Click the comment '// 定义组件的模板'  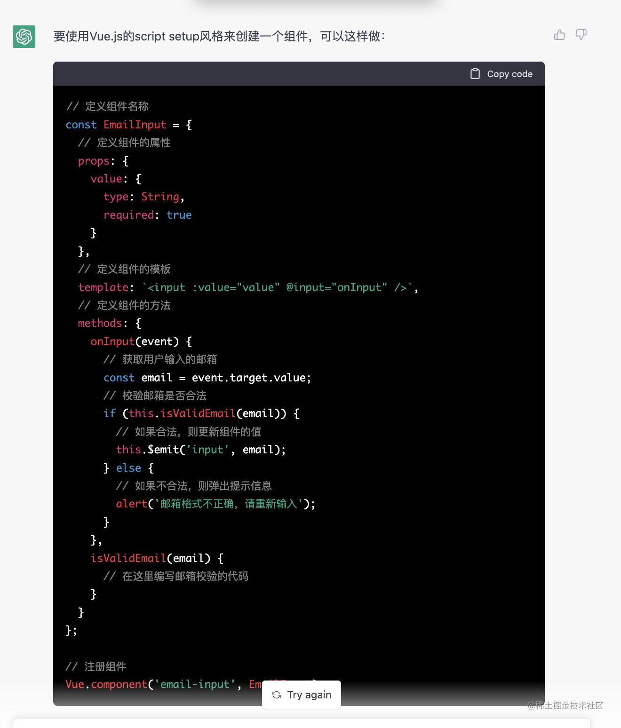tap(124, 269)
